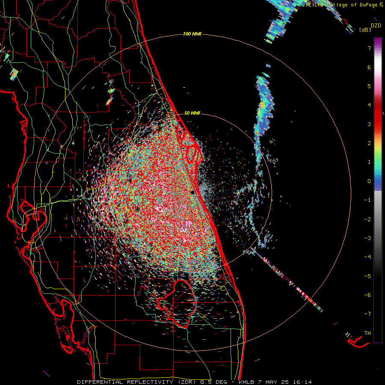Click the "TH" threshold label on the scale
This screenshot has height=385, width=385.
point(367,333)
